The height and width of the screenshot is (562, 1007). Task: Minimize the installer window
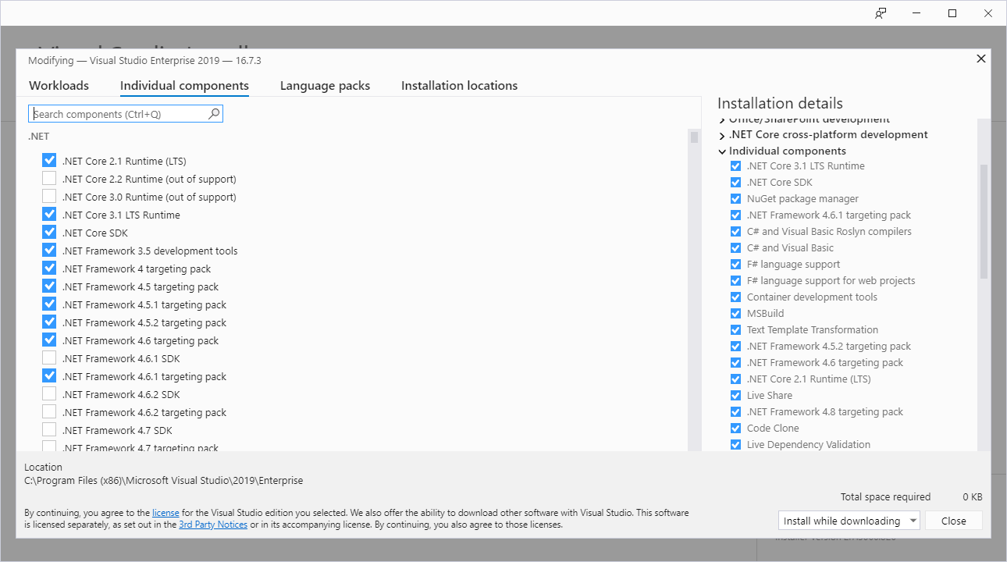(916, 13)
